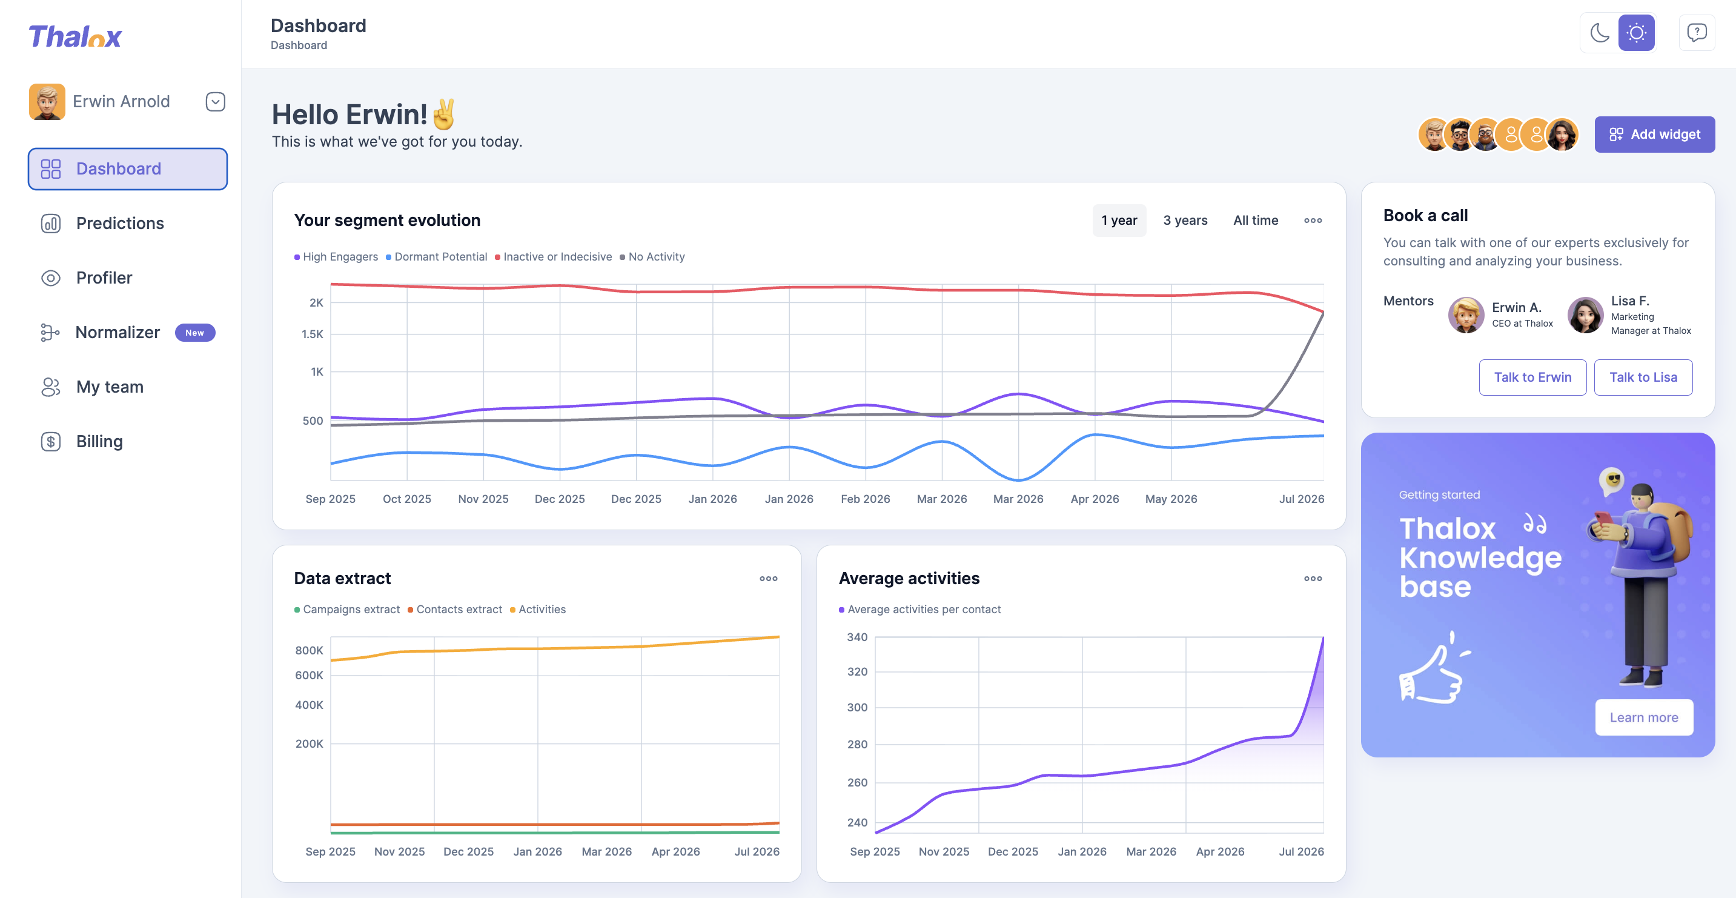This screenshot has width=1736, height=898.
Task: Click the first team avatar in header row
Action: [1434, 135]
